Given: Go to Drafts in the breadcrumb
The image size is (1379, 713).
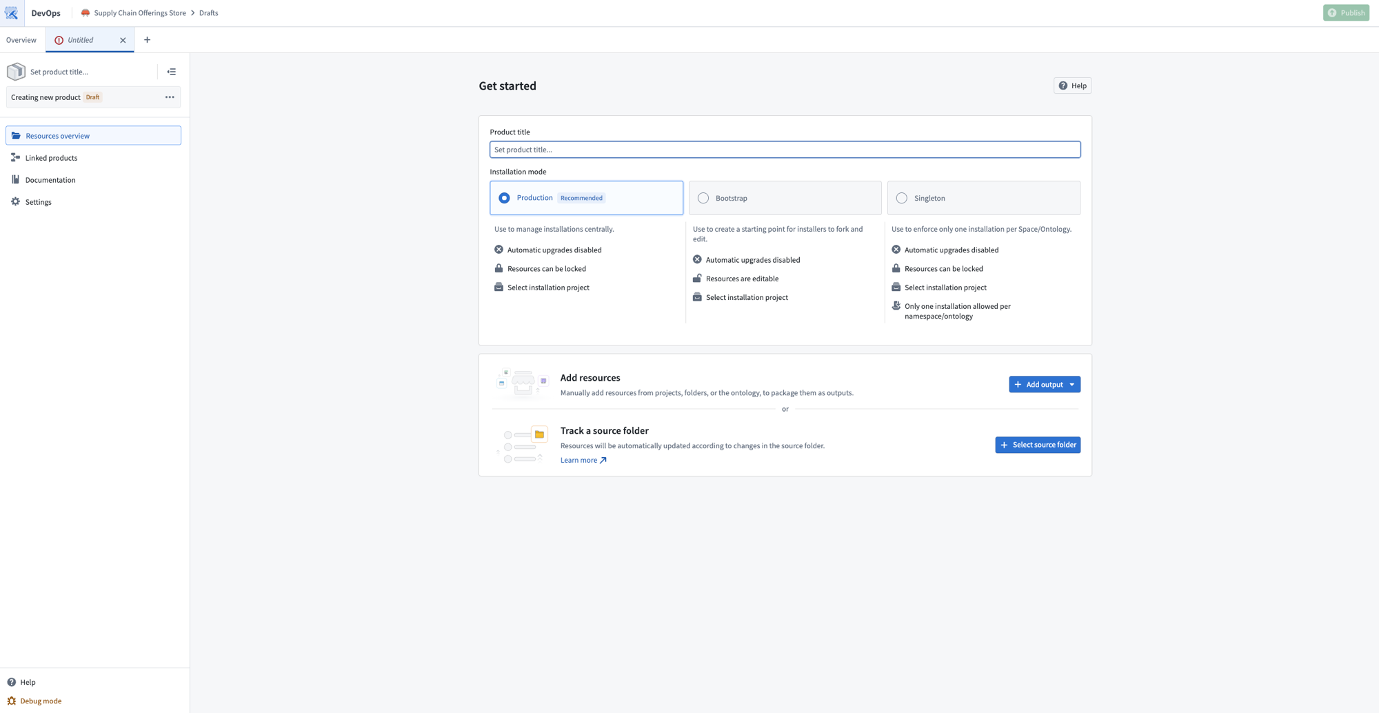Looking at the screenshot, I should [x=209, y=13].
